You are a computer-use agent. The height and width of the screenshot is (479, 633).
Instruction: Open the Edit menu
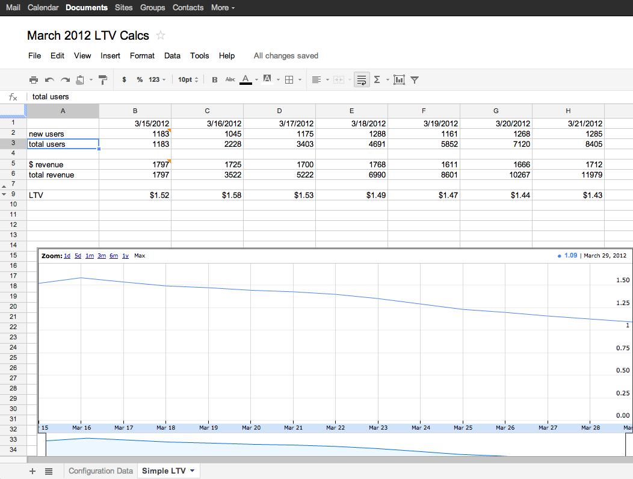pos(57,56)
